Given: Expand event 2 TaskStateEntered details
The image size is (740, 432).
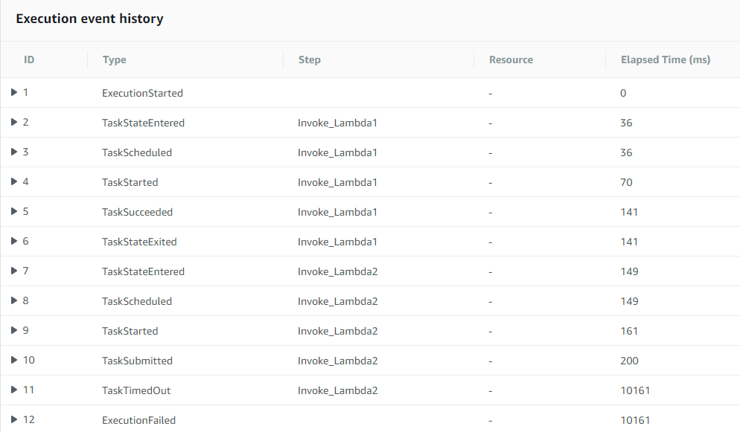Looking at the screenshot, I should point(14,122).
